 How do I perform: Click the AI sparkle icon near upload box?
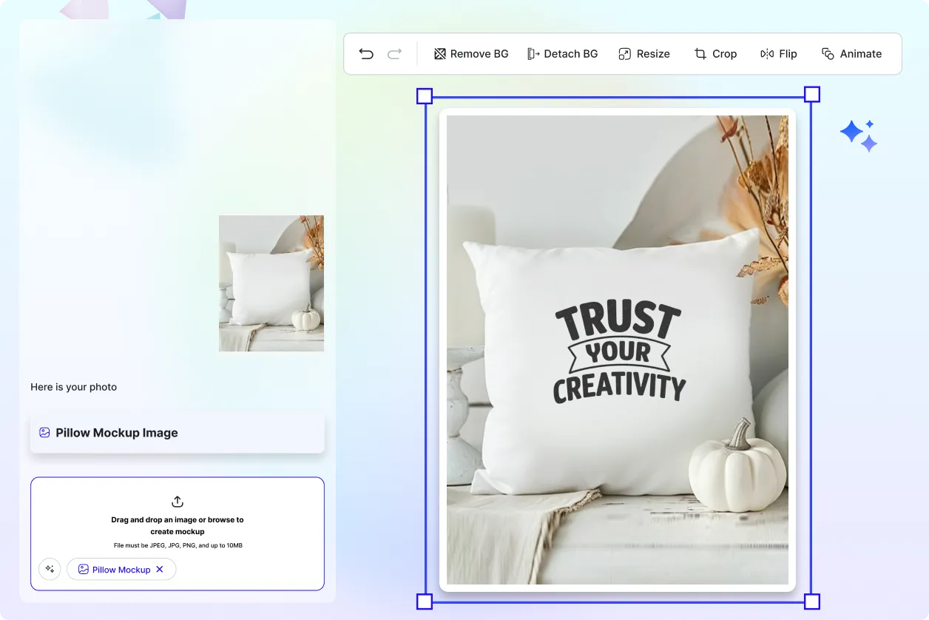[50, 569]
